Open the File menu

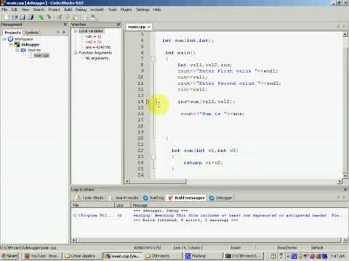tap(4, 9)
